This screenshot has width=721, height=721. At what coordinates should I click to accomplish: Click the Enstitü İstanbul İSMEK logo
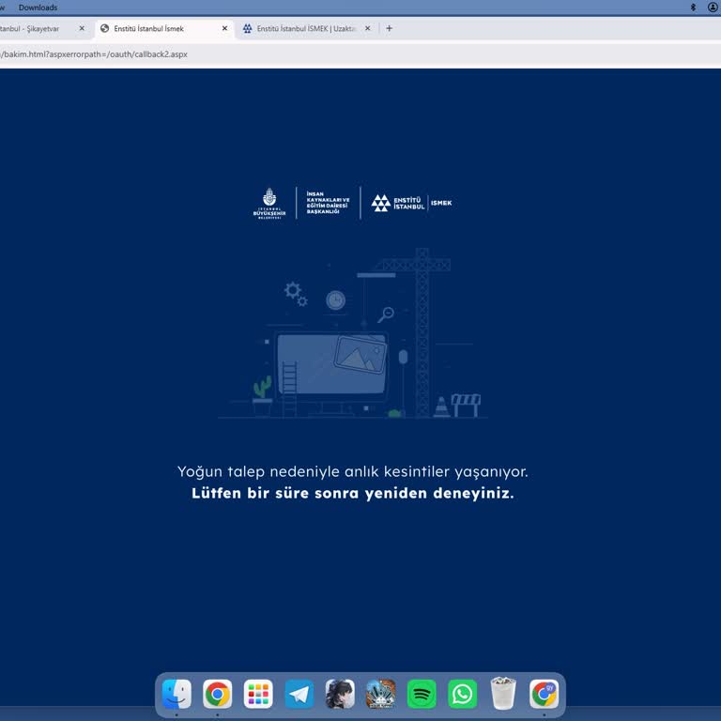411,203
